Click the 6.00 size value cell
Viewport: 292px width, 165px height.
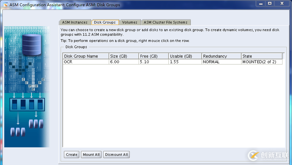pyautogui.click(x=124, y=62)
